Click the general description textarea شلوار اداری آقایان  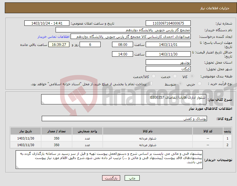coord(124,99)
